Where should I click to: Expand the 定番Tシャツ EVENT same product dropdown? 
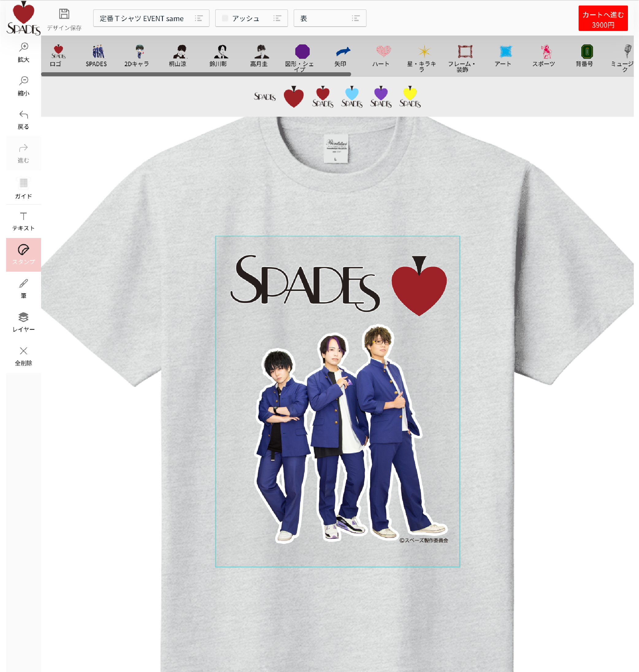click(x=151, y=18)
